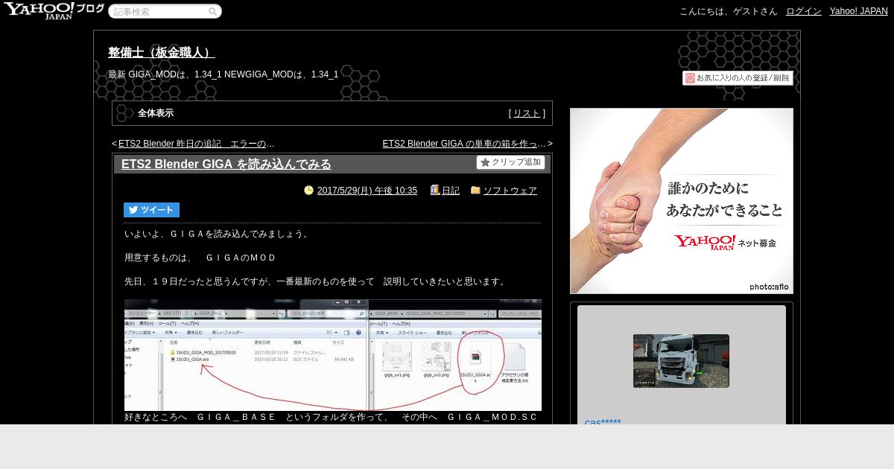
Task: Open the date link 2017/5/29(月) 午後 10:35
Action: click(367, 191)
